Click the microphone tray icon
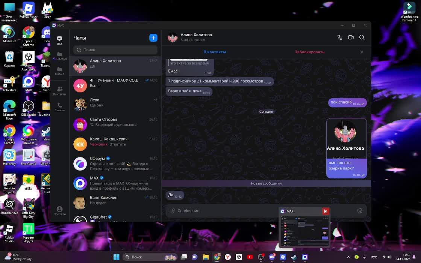Viewport: 421px width, 263px height. pos(365,257)
